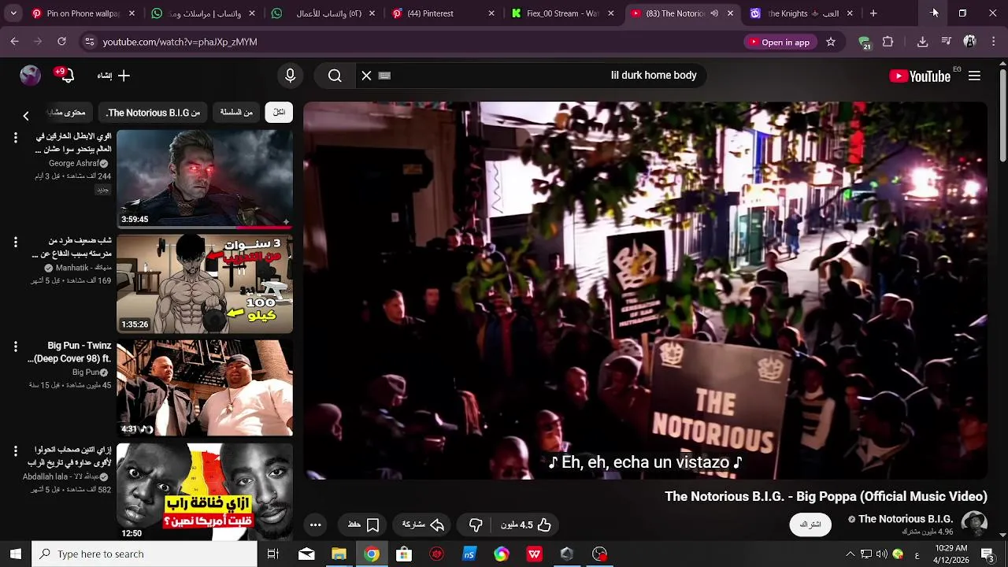Open The Notorious B.I.G. channel avatar
Screen dimensions: 1008x567
[x=974, y=524]
